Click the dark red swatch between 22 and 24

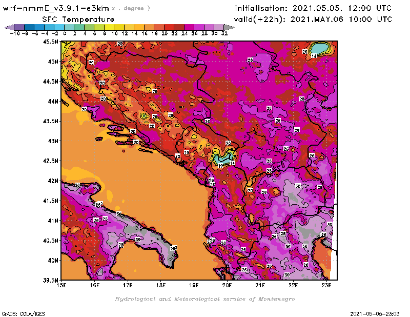click(179, 27)
